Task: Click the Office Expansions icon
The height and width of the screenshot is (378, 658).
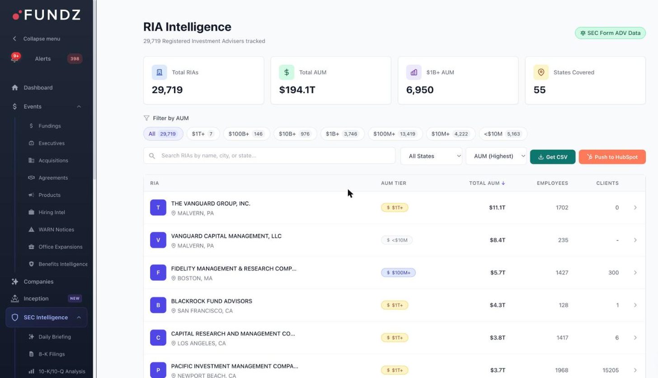Action: coord(31,247)
